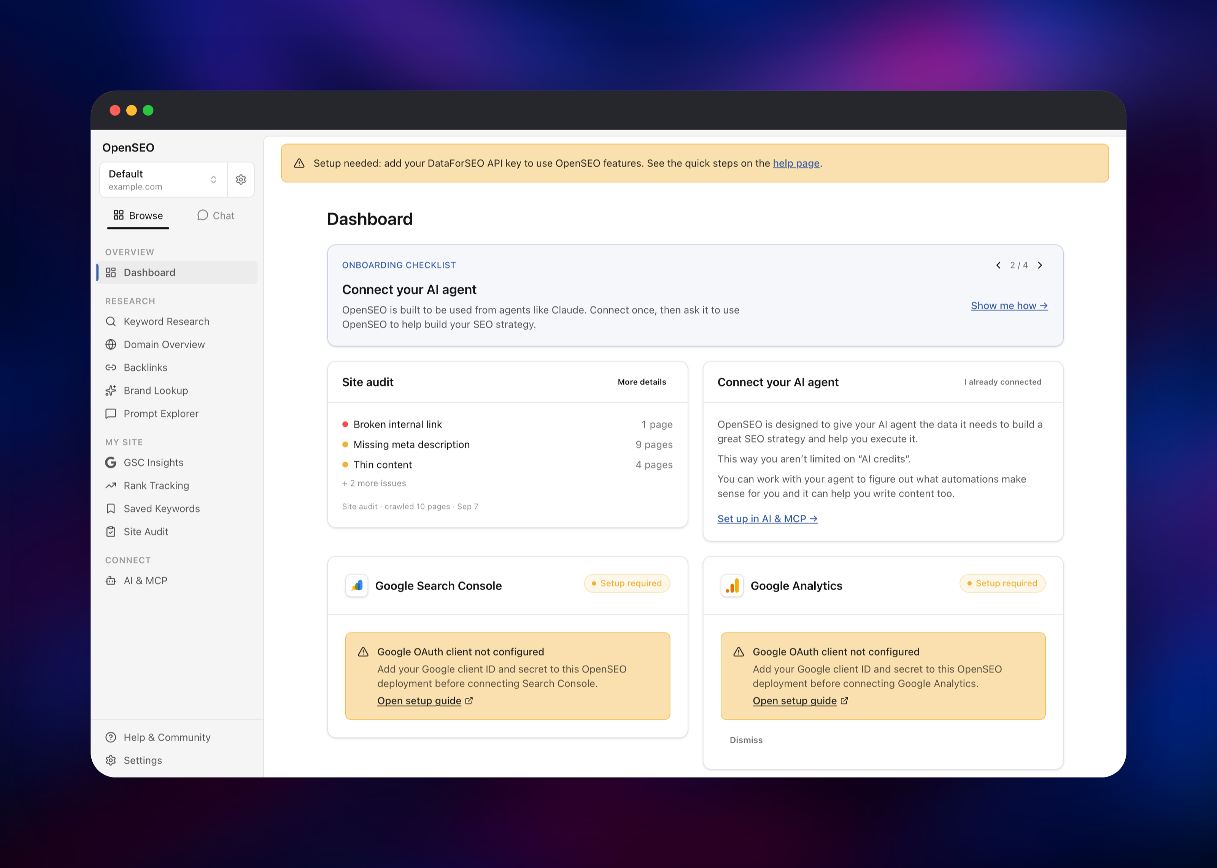The width and height of the screenshot is (1217, 868).
Task: Open Saved Keywords page
Action: tap(177, 508)
